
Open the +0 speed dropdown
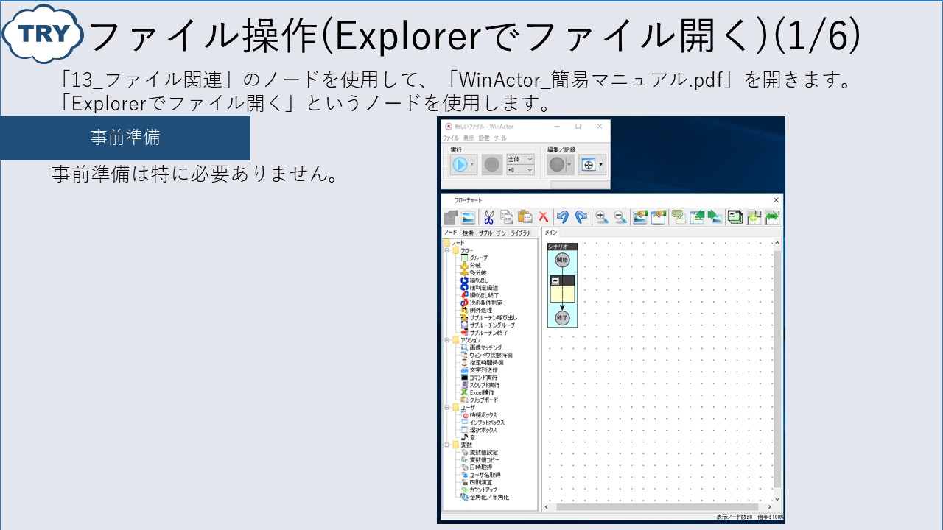click(x=520, y=170)
